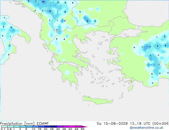The width and height of the screenshot is (169, 130).
Task: Click the purple 30 mm legend swatch
Action: click(60, 127)
